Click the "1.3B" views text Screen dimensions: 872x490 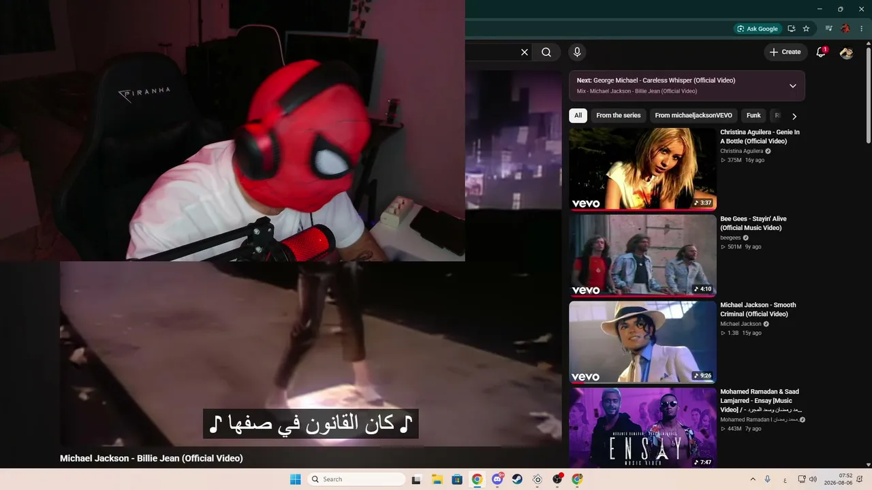point(733,333)
